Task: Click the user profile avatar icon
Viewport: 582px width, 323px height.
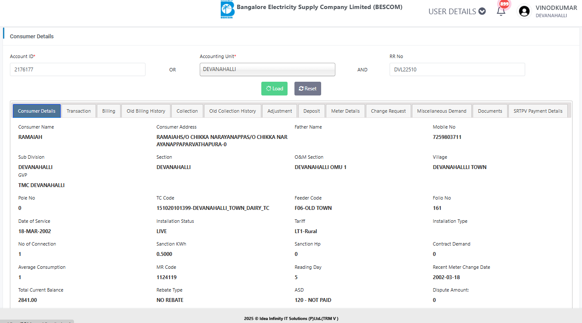Action: point(524,11)
